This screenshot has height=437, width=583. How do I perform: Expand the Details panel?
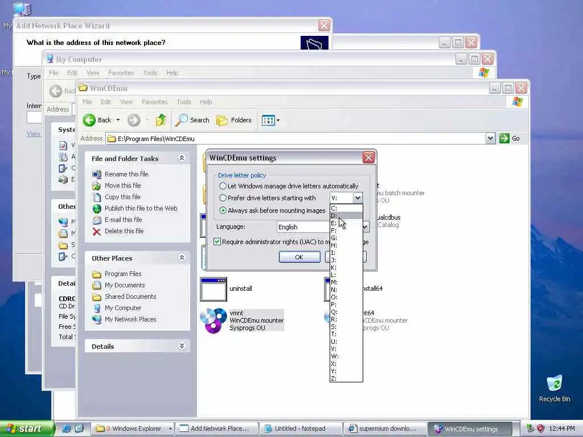point(182,347)
